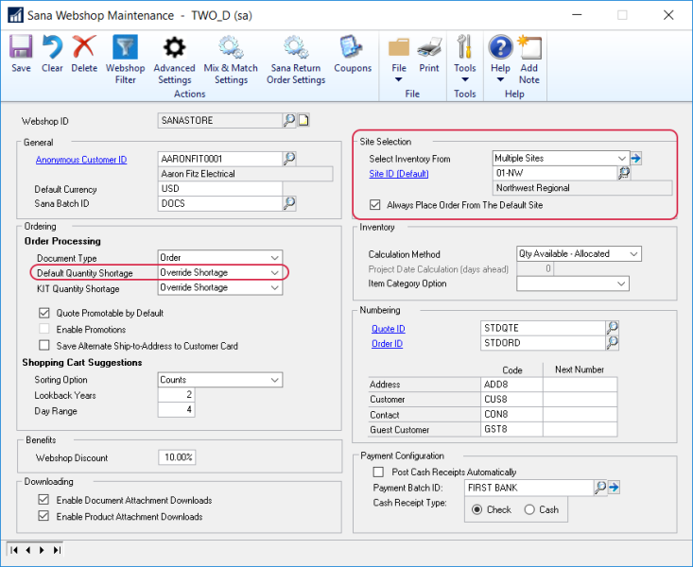Click the Quote ID field STDQTE
693x567 pixels.
[x=543, y=328]
